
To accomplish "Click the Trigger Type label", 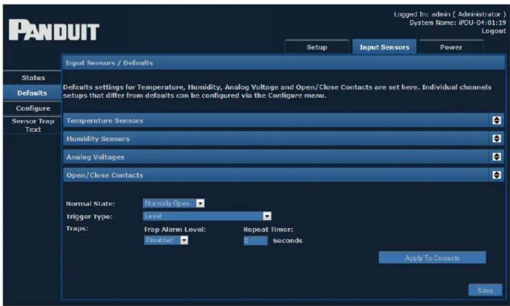I will (89, 216).
